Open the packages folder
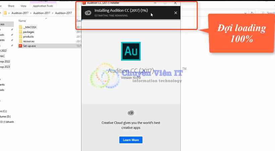The width and height of the screenshot is (275, 151). (29, 32)
